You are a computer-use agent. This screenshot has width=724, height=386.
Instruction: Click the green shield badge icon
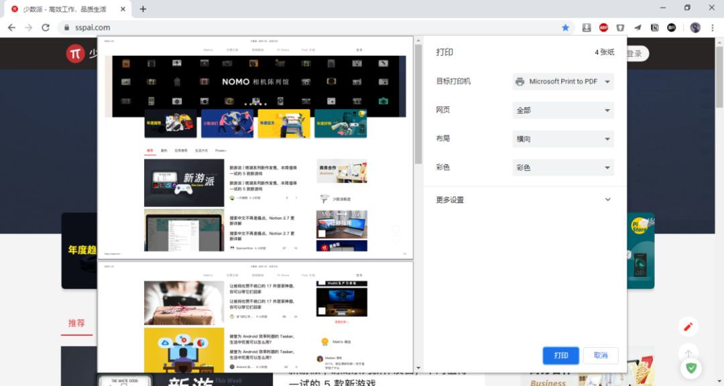[690, 368]
